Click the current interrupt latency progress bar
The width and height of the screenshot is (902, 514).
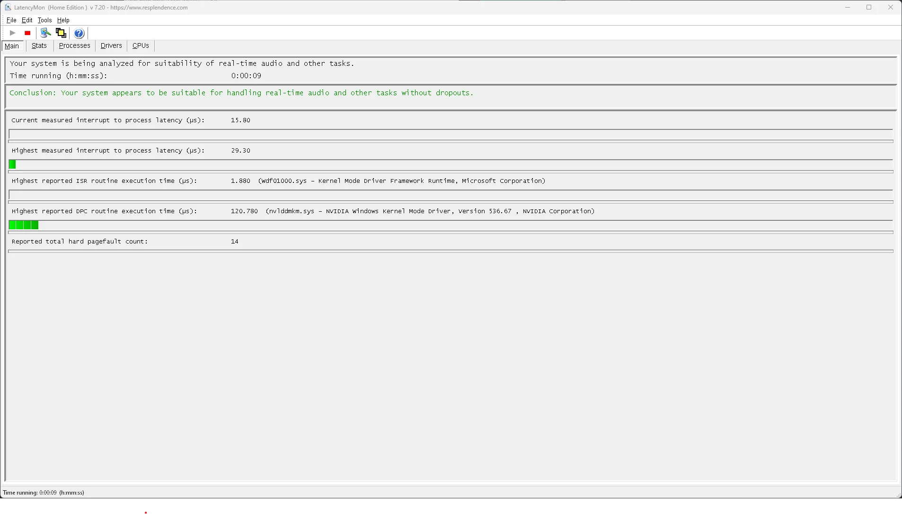[451, 135]
